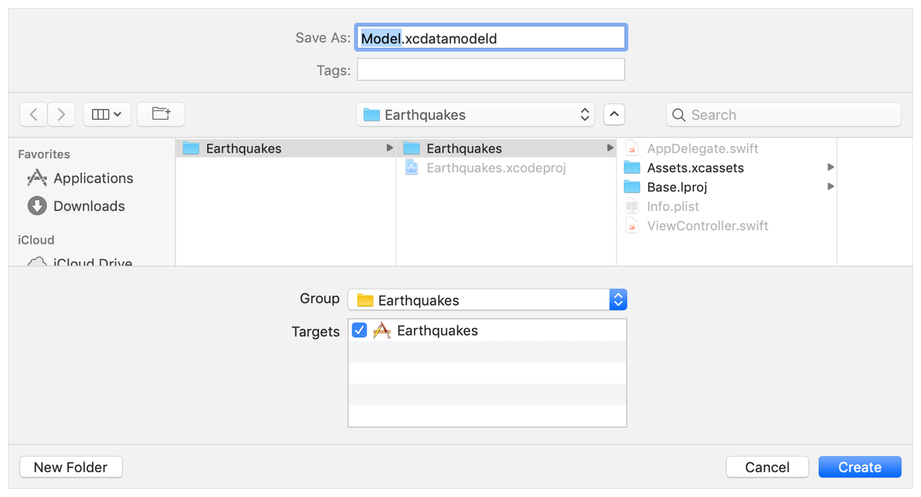Screen dimensions: 921x497
Task: Uncheck the Earthquakes target checkbox
Action: (360, 331)
